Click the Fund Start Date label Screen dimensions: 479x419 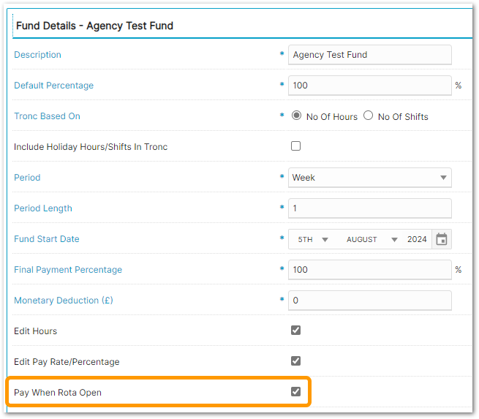pos(47,239)
